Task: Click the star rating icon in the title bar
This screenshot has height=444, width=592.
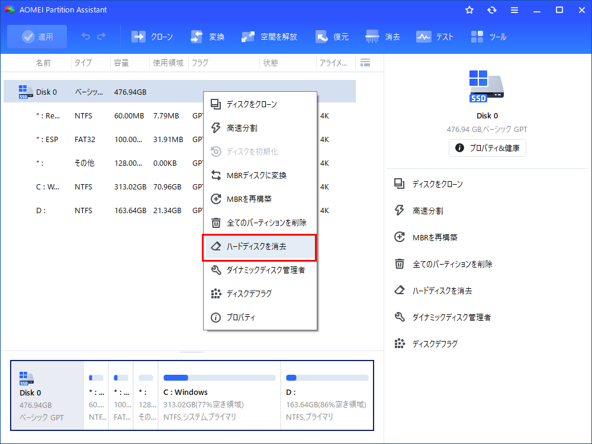Action: coord(469,9)
